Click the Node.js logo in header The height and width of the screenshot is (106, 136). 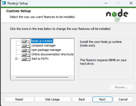pos(117,15)
